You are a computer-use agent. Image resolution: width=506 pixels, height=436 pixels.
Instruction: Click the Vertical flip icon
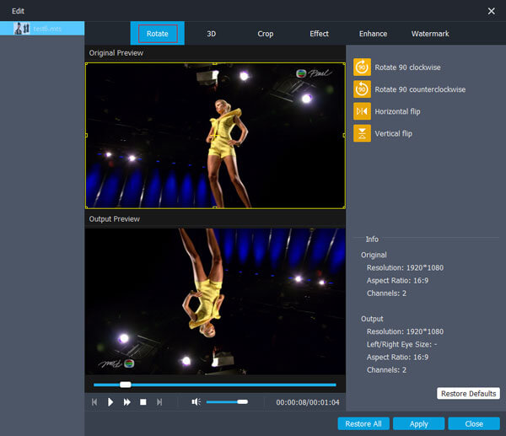tap(362, 133)
